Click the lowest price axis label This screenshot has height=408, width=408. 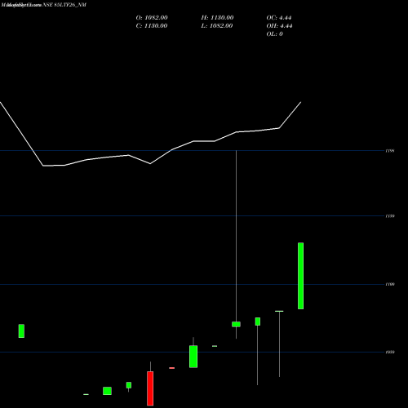tap(390, 353)
